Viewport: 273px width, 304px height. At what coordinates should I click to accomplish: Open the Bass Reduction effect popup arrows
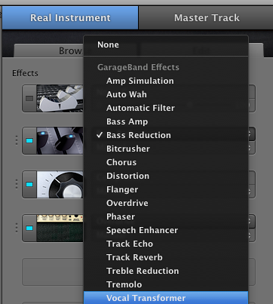point(250,134)
